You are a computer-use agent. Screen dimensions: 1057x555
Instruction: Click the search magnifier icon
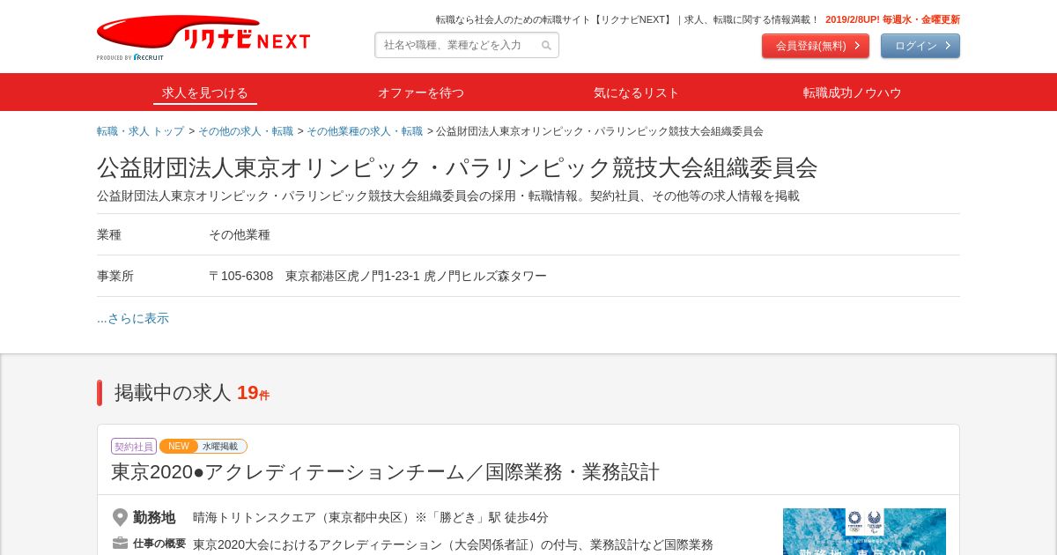tap(546, 46)
